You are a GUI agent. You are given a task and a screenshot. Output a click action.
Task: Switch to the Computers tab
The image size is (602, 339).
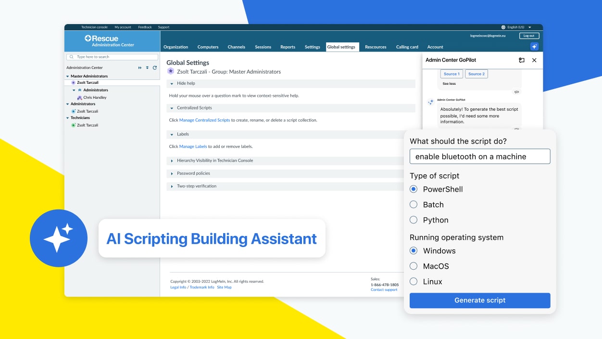pyautogui.click(x=208, y=47)
